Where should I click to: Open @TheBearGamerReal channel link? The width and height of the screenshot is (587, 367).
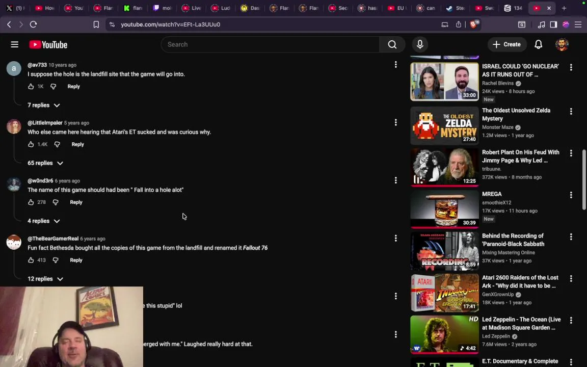pyautogui.click(x=53, y=239)
